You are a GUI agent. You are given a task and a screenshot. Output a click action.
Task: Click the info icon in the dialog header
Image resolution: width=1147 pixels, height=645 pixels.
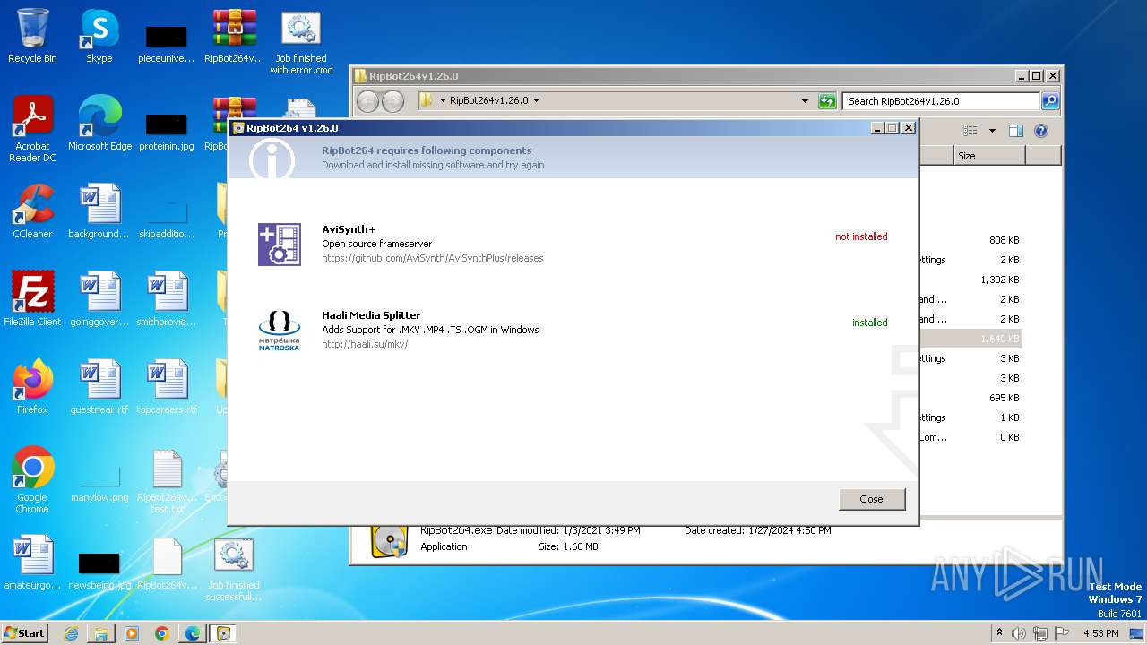(272, 158)
